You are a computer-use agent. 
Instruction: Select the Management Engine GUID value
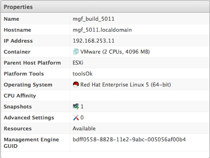coord(129,139)
